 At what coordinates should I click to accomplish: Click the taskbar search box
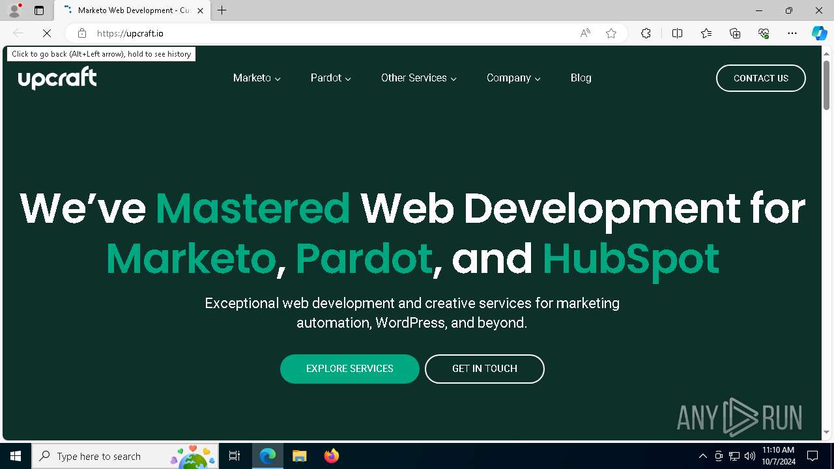(x=126, y=456)
